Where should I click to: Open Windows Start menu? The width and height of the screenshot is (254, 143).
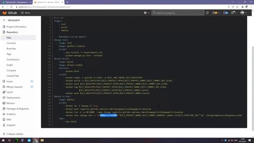(3, 140)
